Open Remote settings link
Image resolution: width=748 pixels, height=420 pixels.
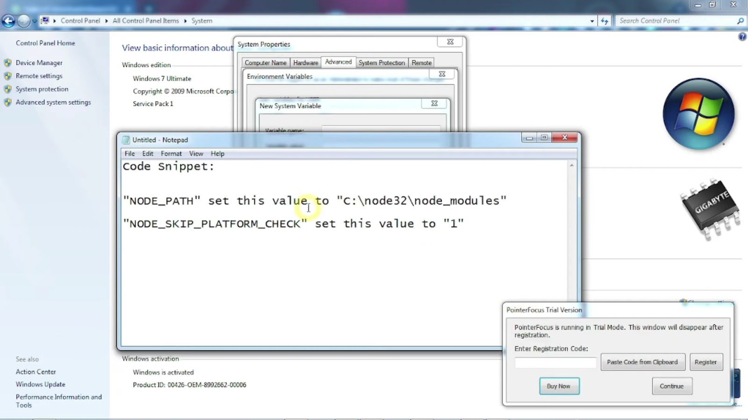pos(39,76)
